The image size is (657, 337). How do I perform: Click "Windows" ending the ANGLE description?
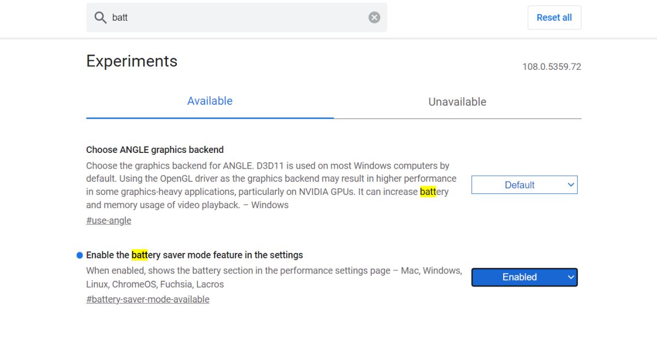pos(269,205)
